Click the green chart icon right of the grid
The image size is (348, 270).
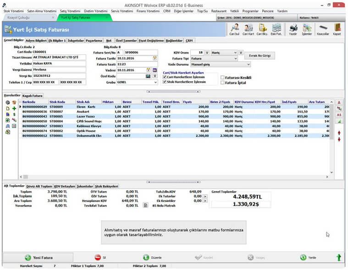(x=339, y=121)
